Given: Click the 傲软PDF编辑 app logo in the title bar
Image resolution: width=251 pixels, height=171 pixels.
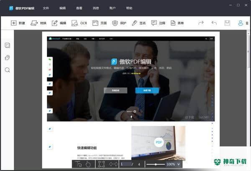Looking at the screenshot, I should point(11,8).
